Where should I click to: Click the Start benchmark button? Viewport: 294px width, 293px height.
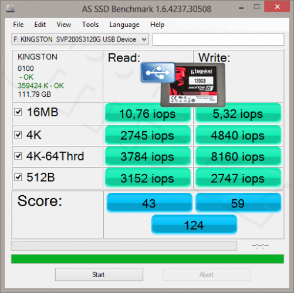pyautogui.click(x=99, y=274)
